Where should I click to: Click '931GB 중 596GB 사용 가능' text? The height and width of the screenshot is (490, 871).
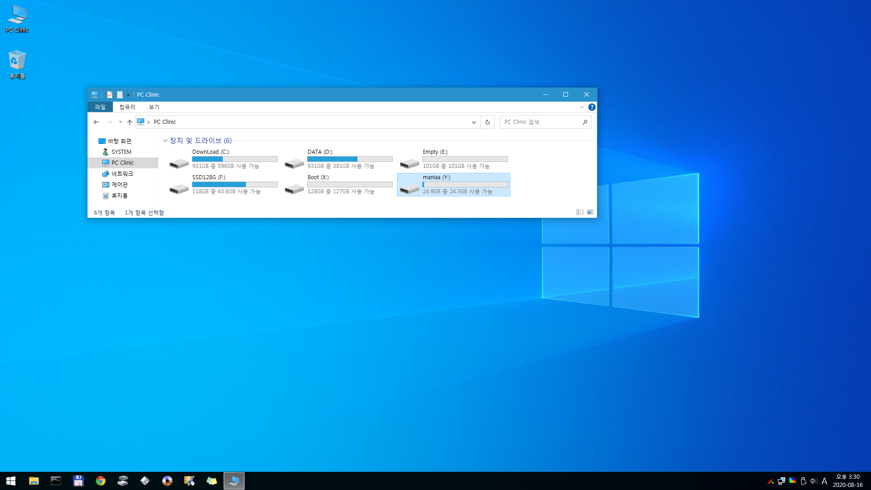pyautogui.click(x=225, y=166)
